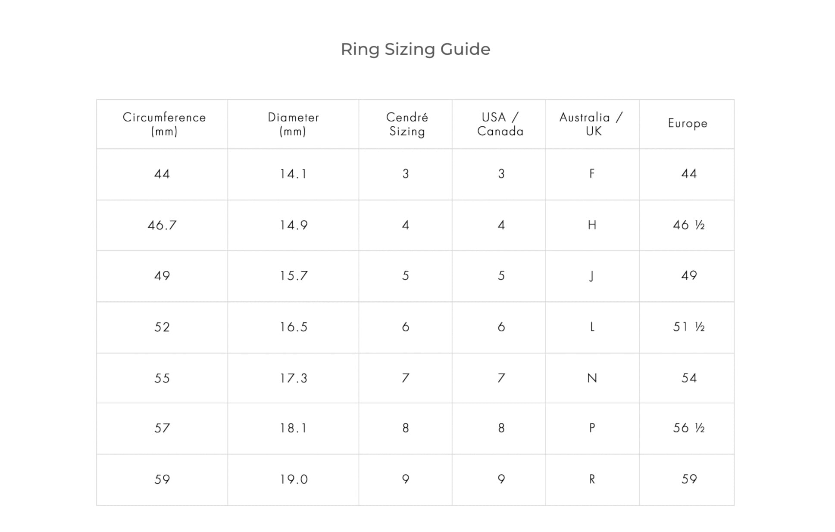This screenshot has width=835, height=532.
Task: Click the Australia / UK size J cell
Action: pyautogui.click(x=591, y=276)
